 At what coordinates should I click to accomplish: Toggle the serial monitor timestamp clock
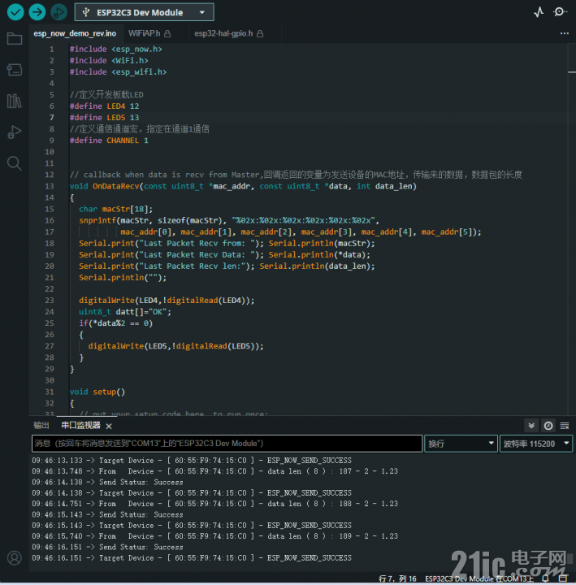[548, 426]
